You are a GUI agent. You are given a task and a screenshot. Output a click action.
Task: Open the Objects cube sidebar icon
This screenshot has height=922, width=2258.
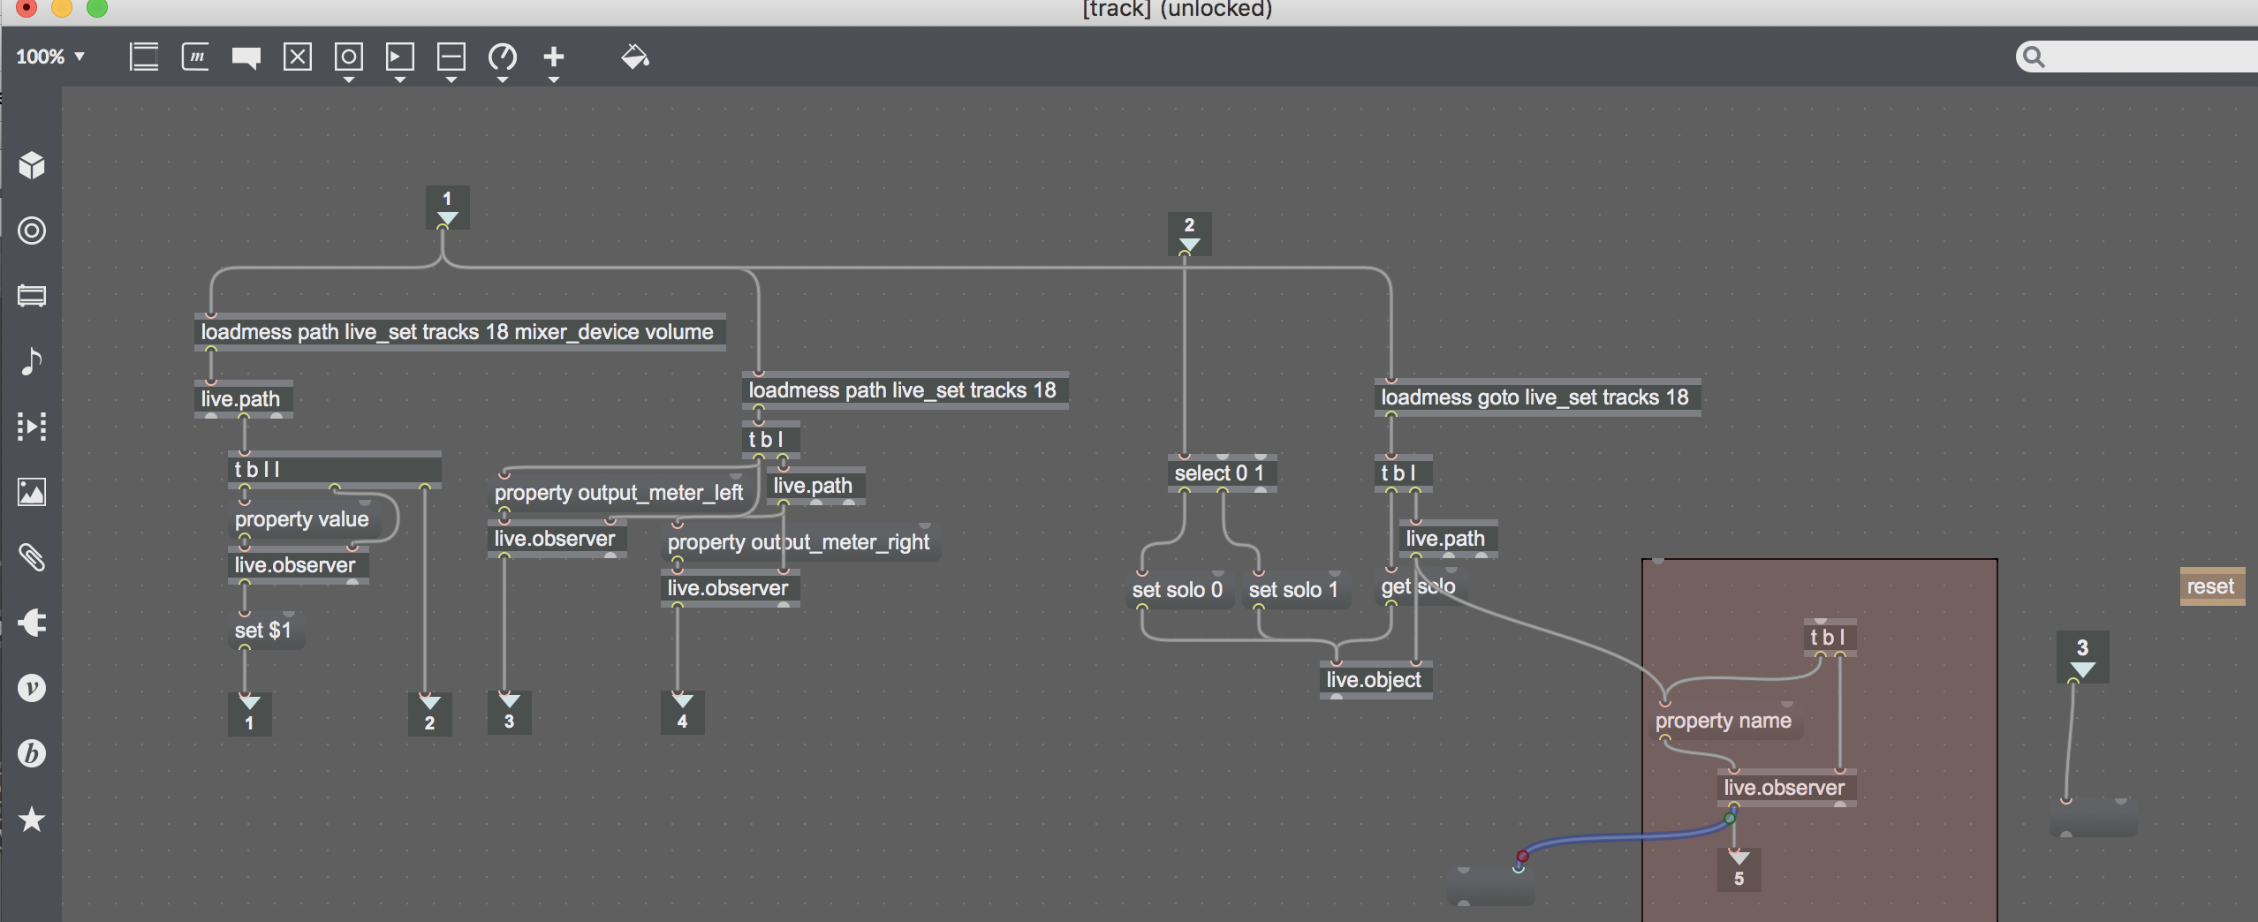pos(32,165)
